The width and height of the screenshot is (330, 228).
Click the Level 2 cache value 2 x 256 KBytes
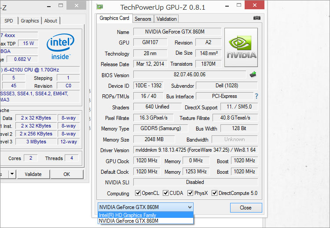36,134
